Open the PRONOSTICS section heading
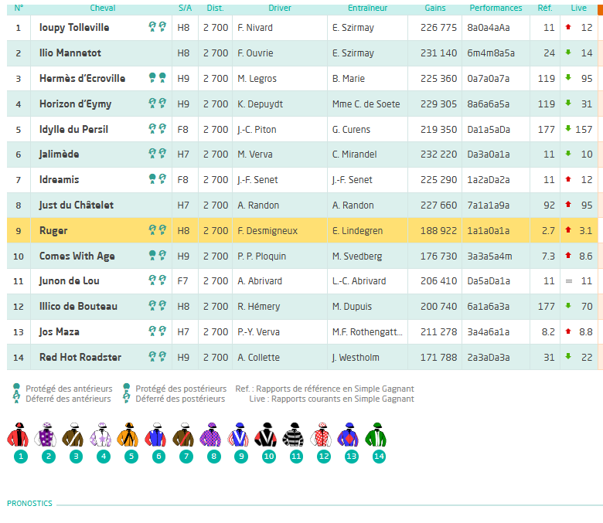 tap(29, 504)
